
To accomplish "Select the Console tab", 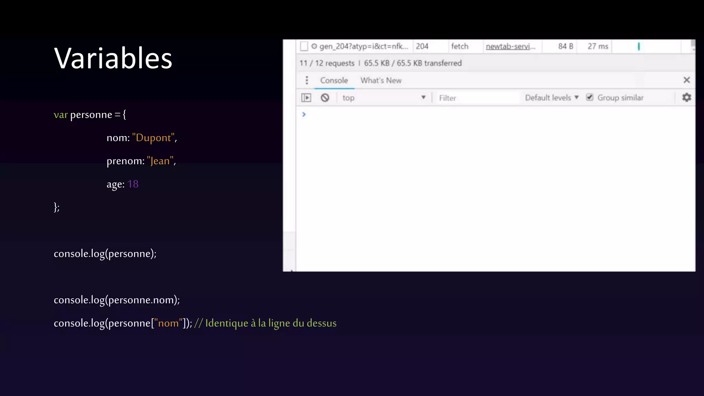I will coord(334,80).
